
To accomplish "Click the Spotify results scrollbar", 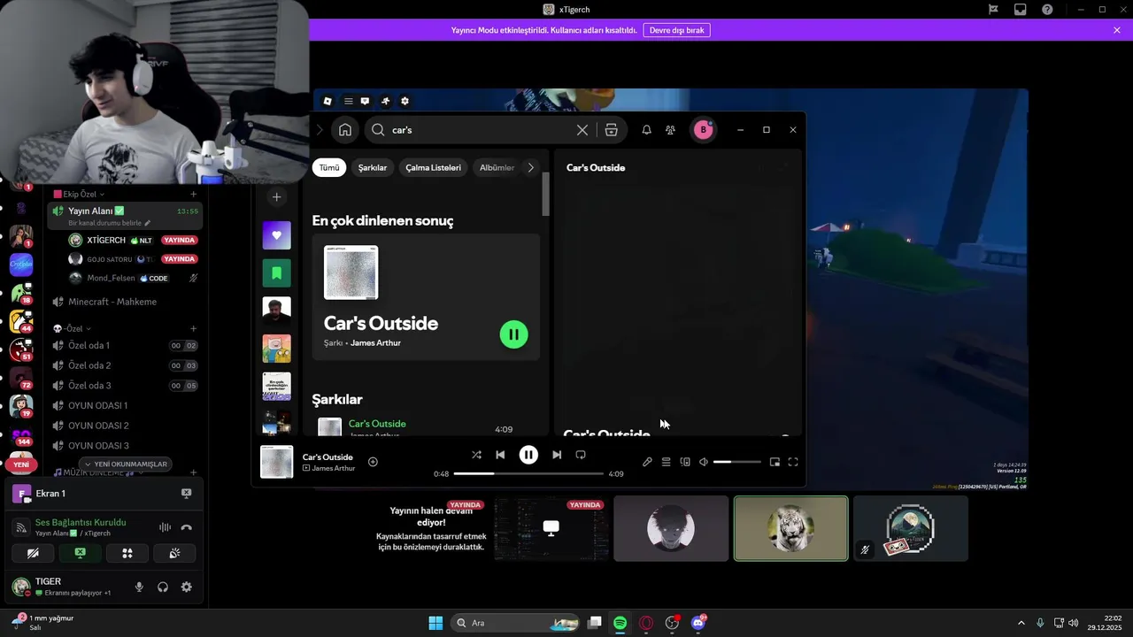I will (x=546, y=194).
